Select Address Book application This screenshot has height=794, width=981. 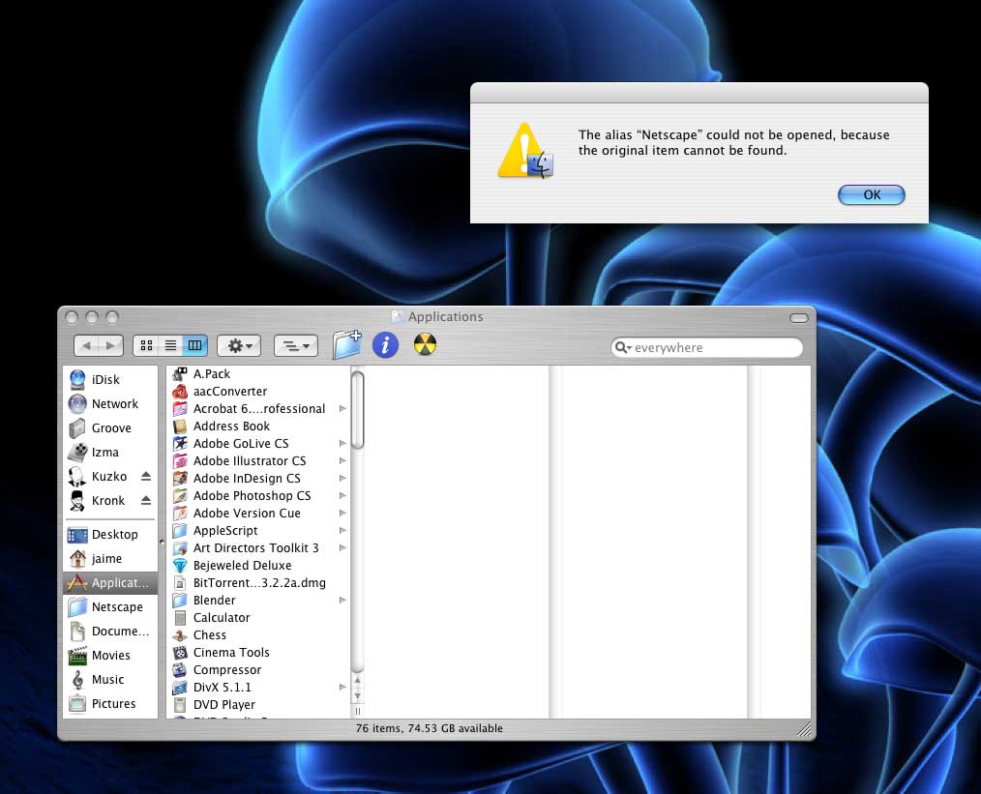click(259, 426)
